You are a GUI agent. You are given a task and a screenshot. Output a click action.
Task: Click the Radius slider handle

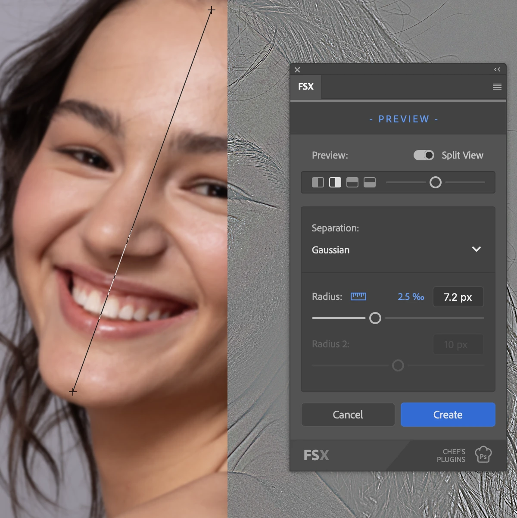coord(375,318)
